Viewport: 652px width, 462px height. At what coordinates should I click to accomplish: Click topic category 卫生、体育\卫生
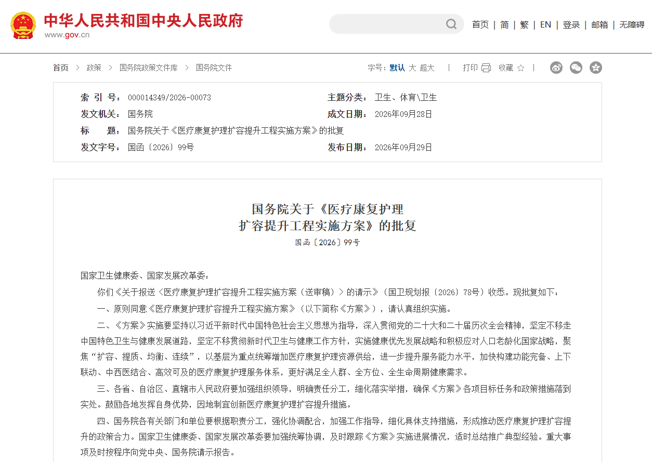pos(406,98)
